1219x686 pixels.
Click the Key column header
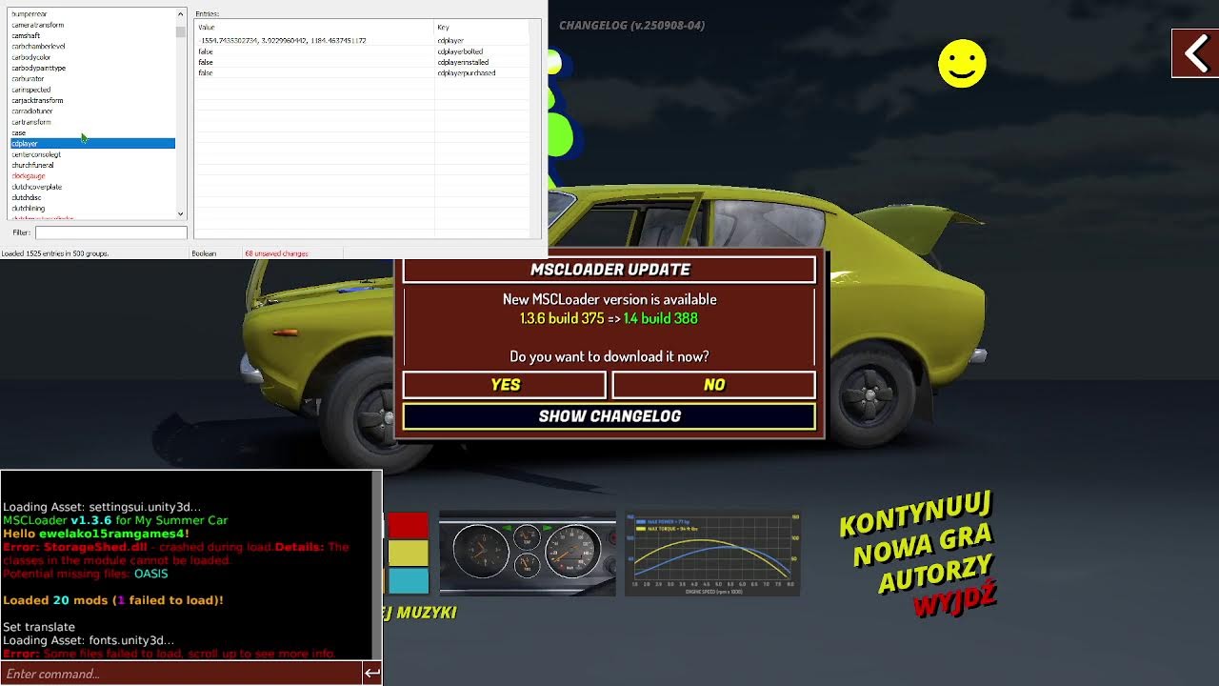click(x=482, y=27)
